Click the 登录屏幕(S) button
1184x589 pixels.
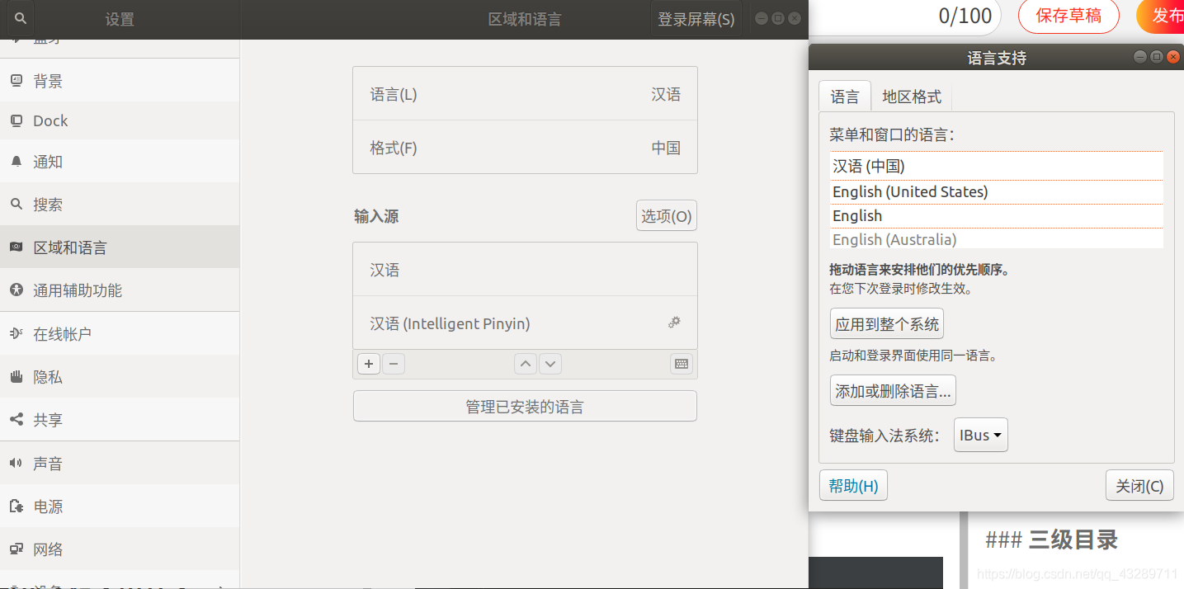click(x=696, y=18)
